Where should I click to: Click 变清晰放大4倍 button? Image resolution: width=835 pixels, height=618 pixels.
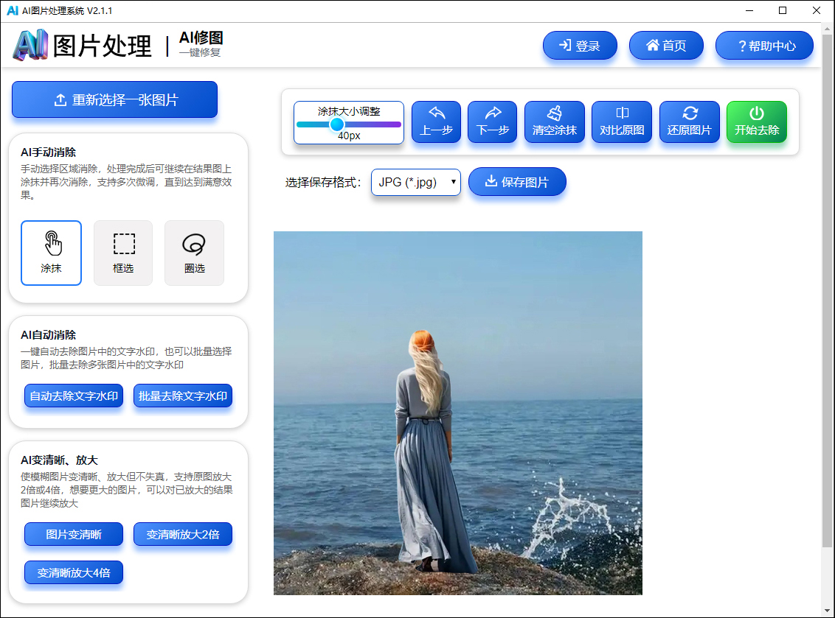[74, 572]
